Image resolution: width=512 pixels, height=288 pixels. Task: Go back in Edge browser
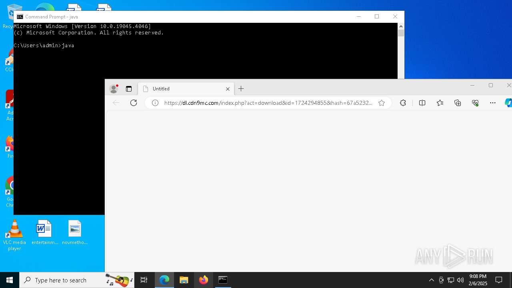click(116, 103)
